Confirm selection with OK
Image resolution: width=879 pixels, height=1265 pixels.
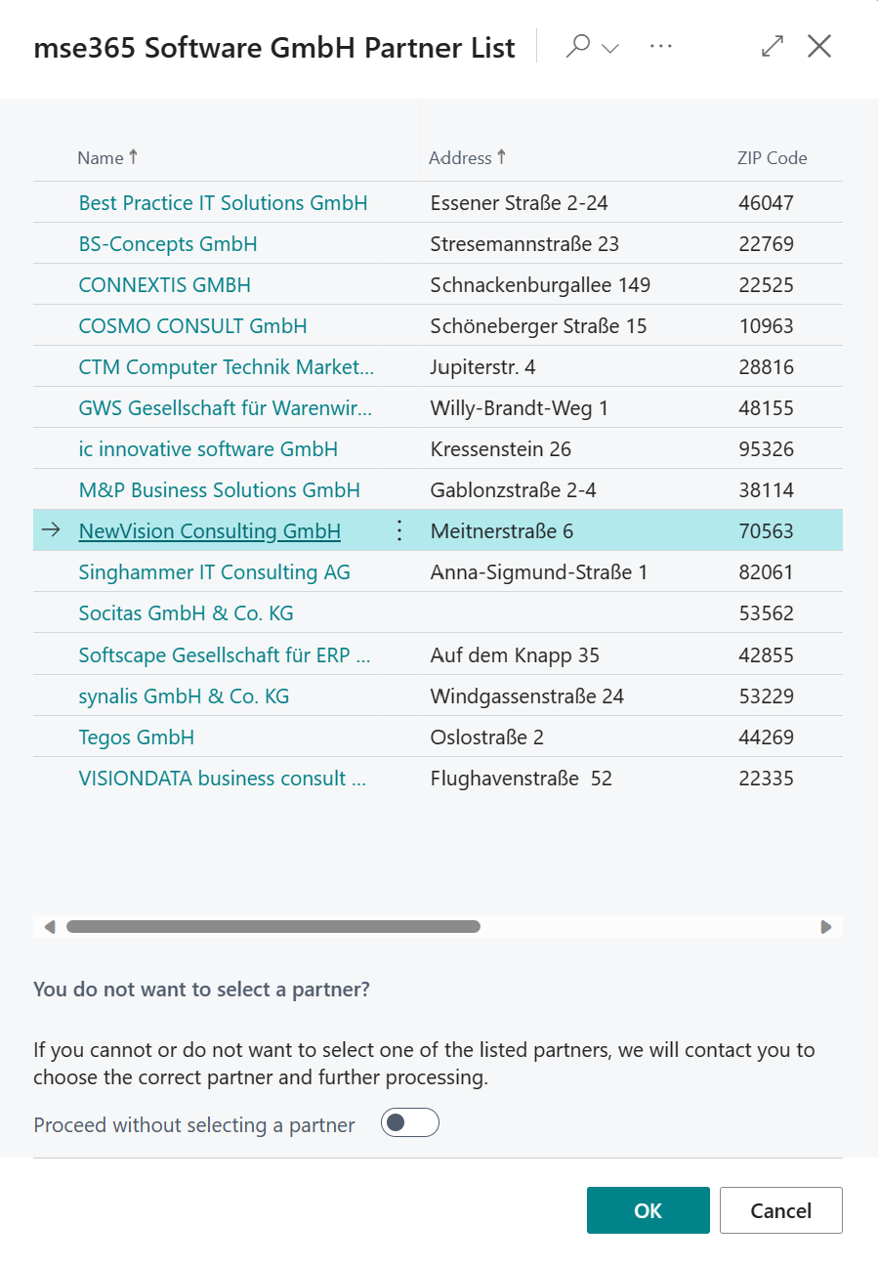(648, 1210)
